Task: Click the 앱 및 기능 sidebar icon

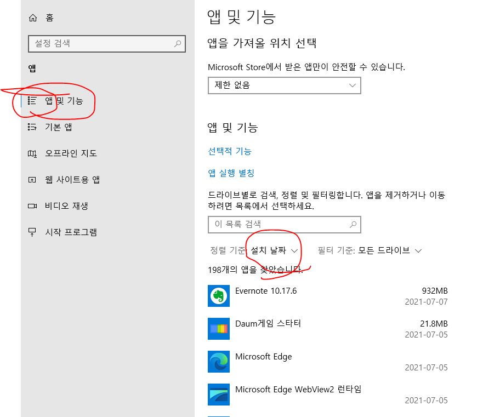Action: 32,101
